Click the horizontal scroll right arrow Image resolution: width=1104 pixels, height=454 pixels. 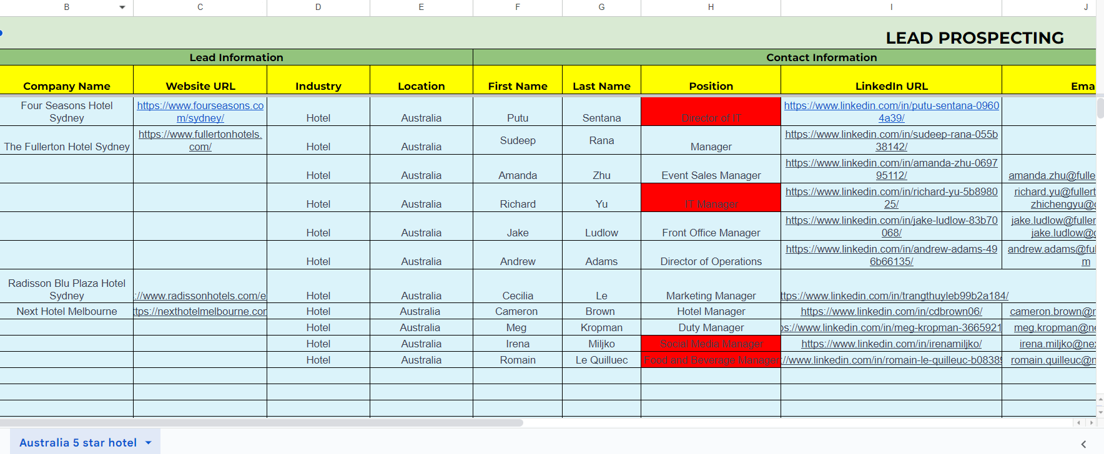pos(1091,423)
